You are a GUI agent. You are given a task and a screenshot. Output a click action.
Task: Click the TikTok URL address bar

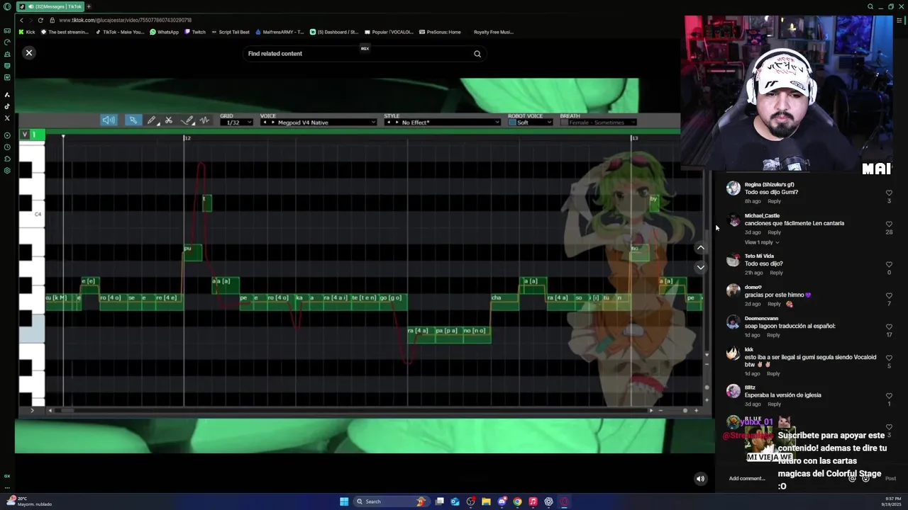pos(125,20)
